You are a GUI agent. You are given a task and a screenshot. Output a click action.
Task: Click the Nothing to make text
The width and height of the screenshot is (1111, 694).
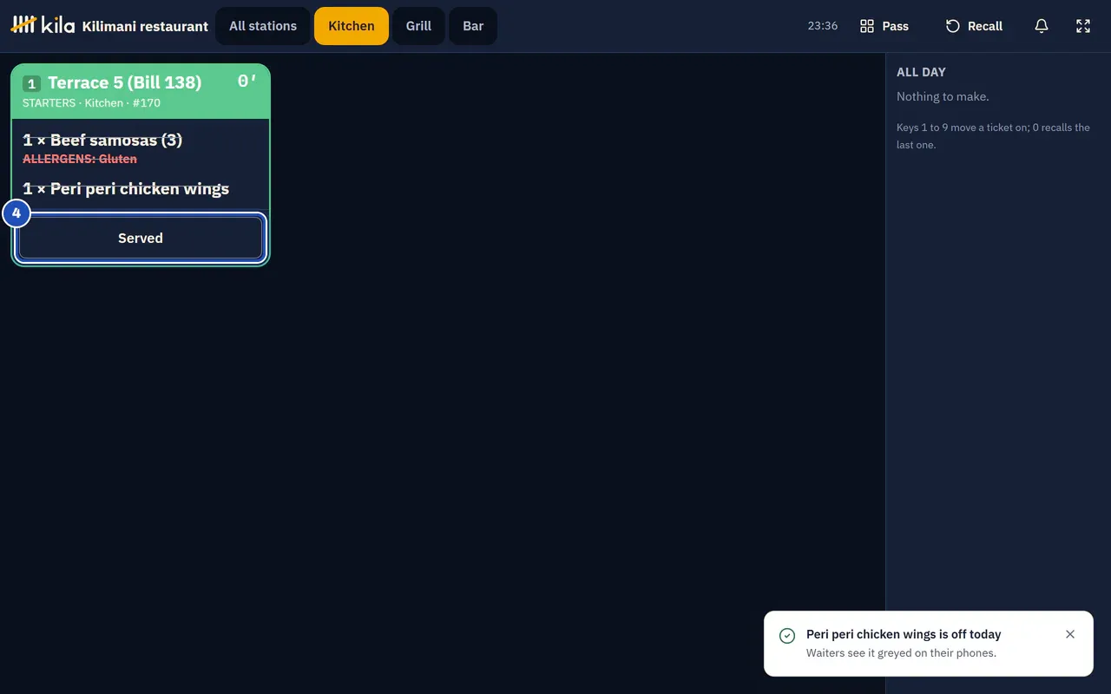click(943, 96)
